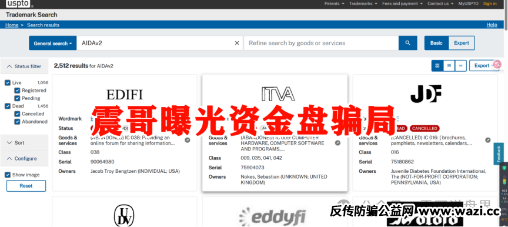Collapse the Configure section
Viewport: 508px width, 227px height.
coord(24,158)
